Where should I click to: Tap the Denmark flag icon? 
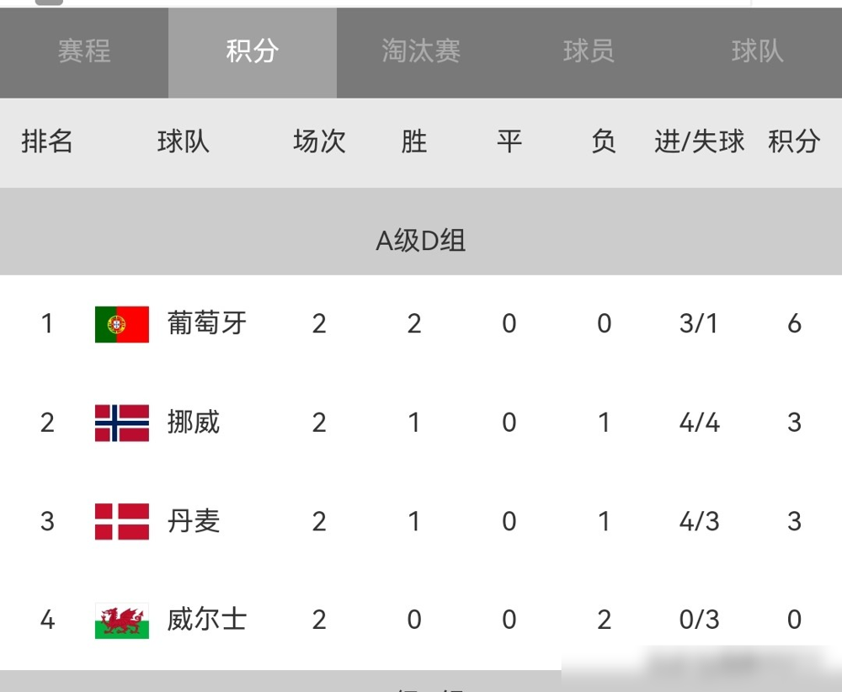(x=122, y=521)
